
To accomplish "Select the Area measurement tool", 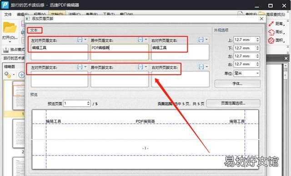I will [x=276, y=40].
